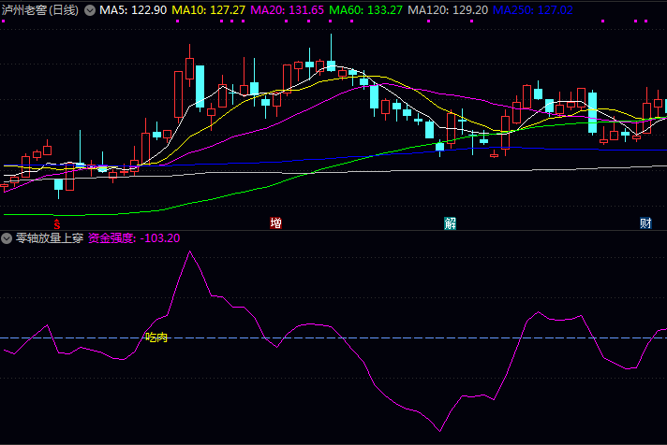Viewport: 667px width, 445px height.
Task: Open the dropdown arrow beside 泸州老窖(日线)
Action: tap(90, 9)
